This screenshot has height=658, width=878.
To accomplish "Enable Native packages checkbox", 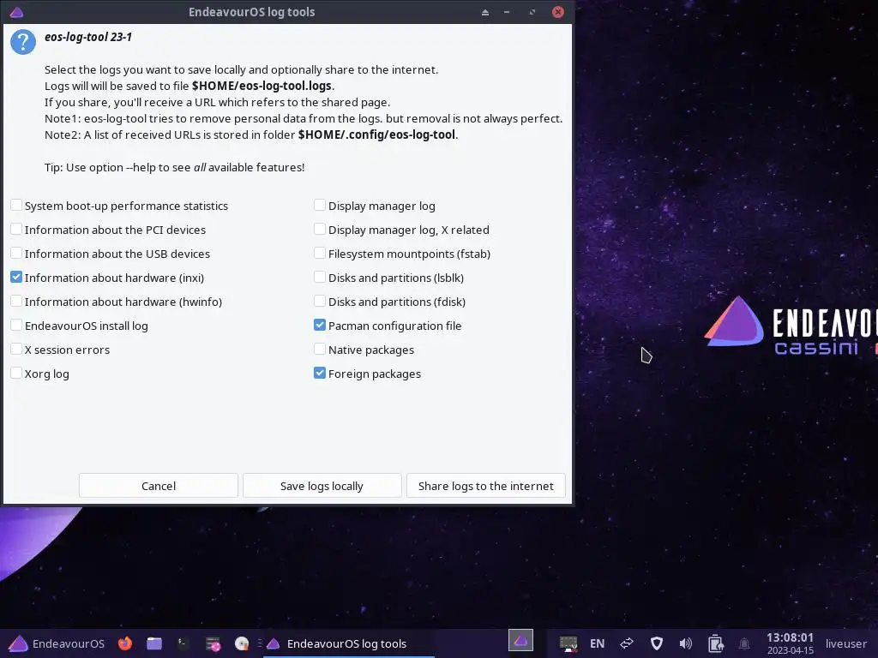I will (x=320, y=350).
